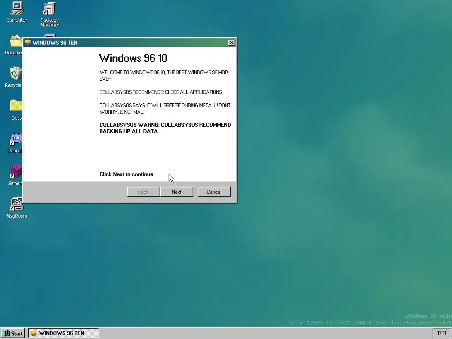Open the Documents folder icon on desktop
The width and height of the screenshot is (452, 339).
click(x=14, y=45)
